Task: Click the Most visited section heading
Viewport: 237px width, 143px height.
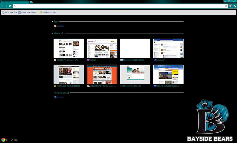Action: point(59,33)
